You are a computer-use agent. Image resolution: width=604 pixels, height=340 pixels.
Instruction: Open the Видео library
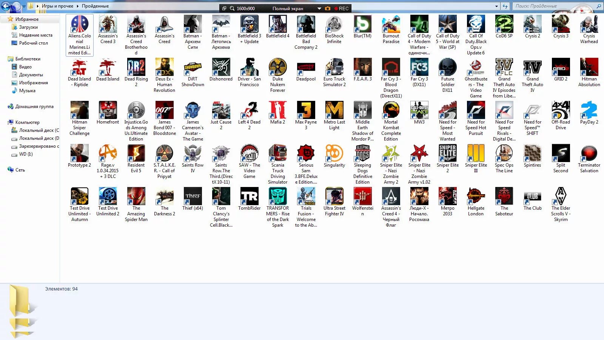(x=25, y=67)
